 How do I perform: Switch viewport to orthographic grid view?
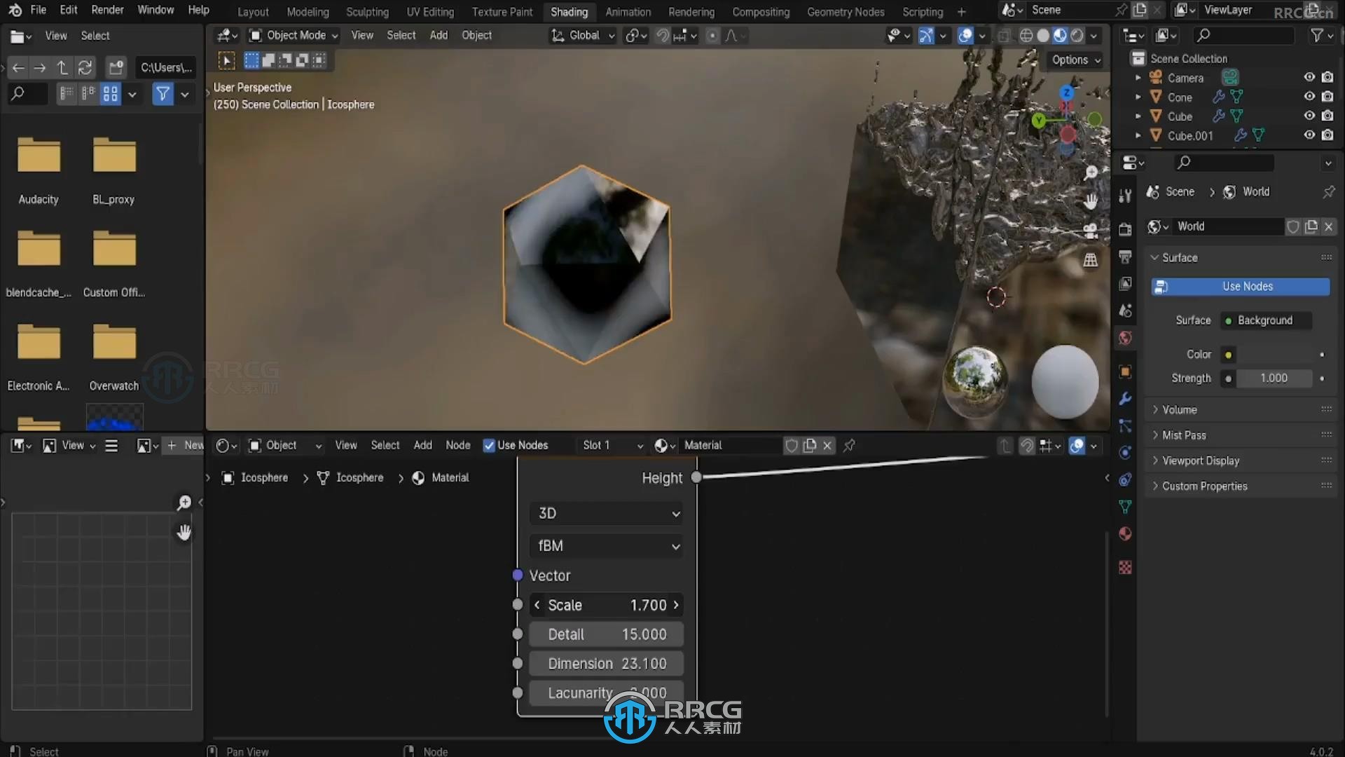point(1091,260)
